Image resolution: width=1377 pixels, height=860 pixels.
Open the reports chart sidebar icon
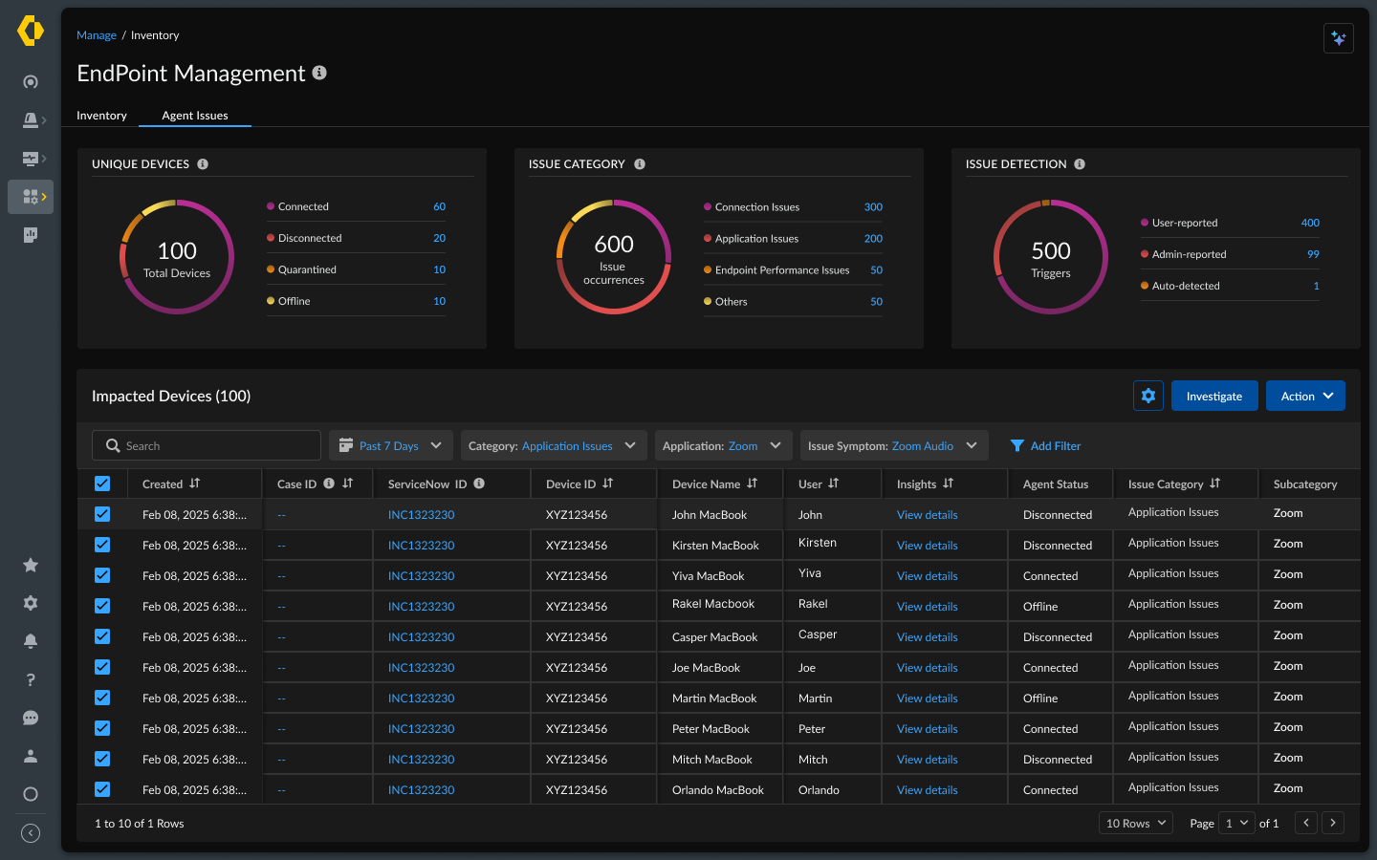31,235
